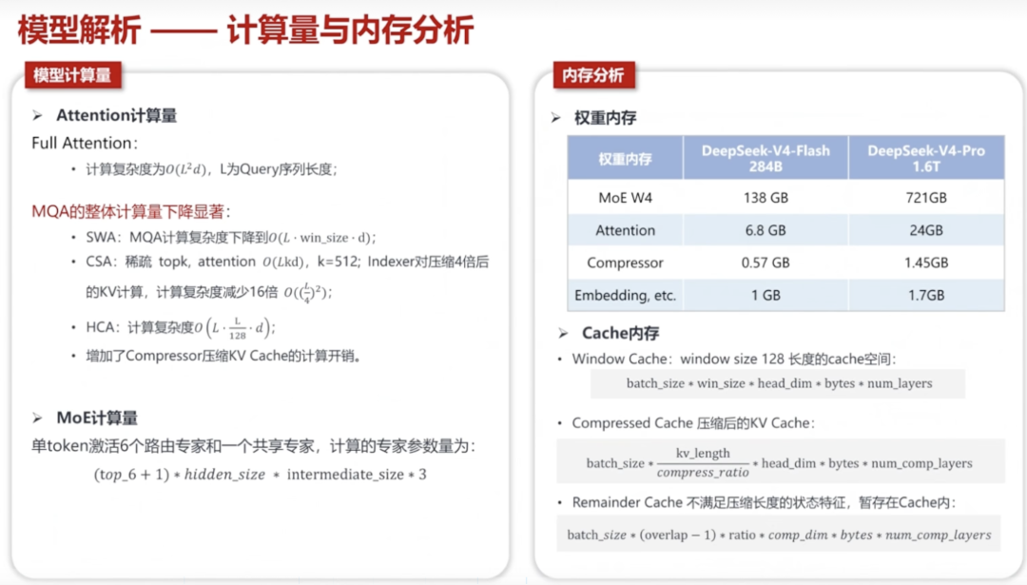Select the DeepSeek-V4-Pro 1.6T column header

[925, 158]
